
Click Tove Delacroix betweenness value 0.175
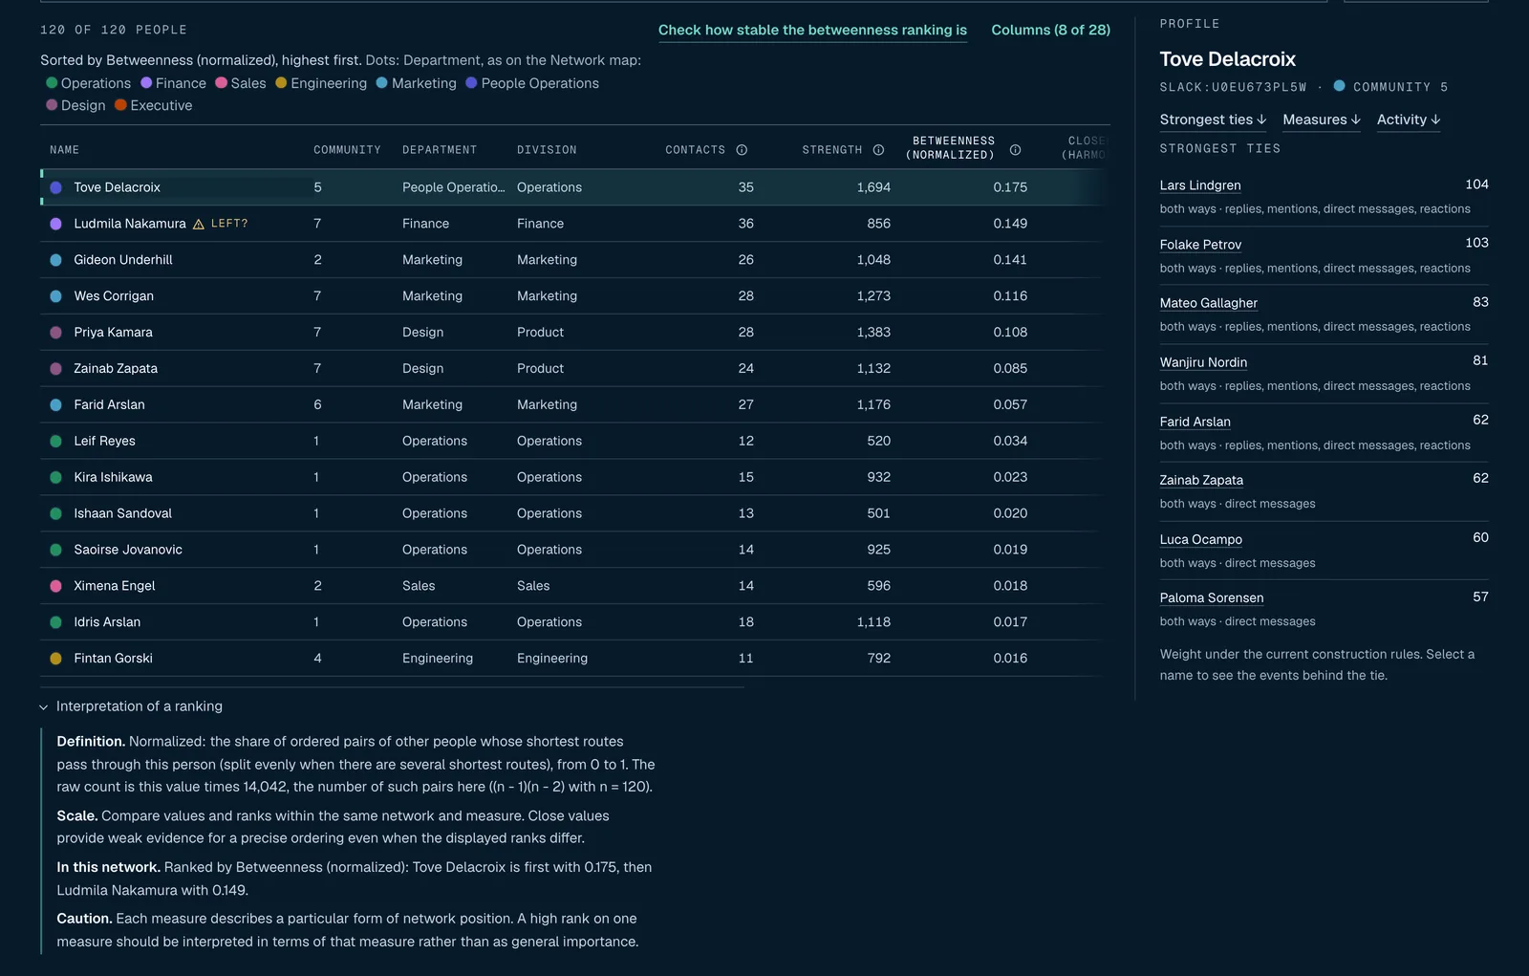click(1010, 187)
